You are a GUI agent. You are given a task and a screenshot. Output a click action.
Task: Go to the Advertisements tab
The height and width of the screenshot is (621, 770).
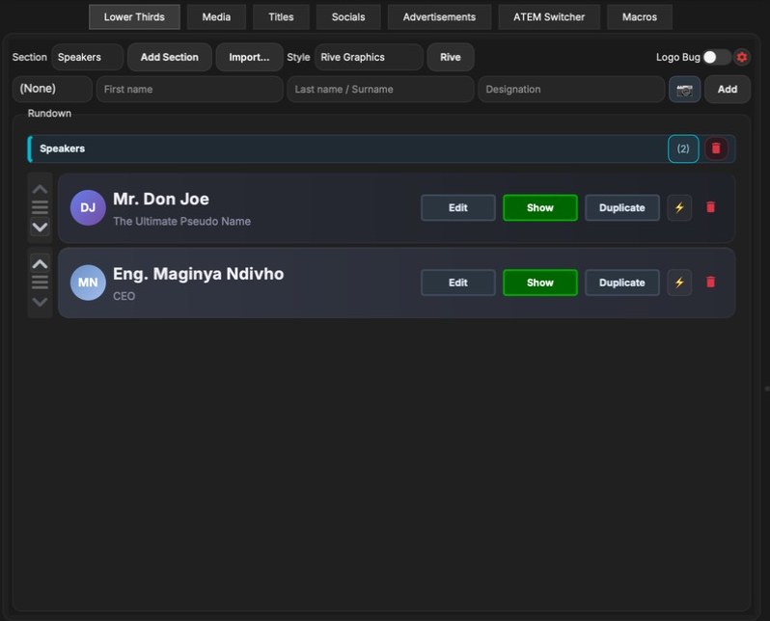tap(439, 17)
